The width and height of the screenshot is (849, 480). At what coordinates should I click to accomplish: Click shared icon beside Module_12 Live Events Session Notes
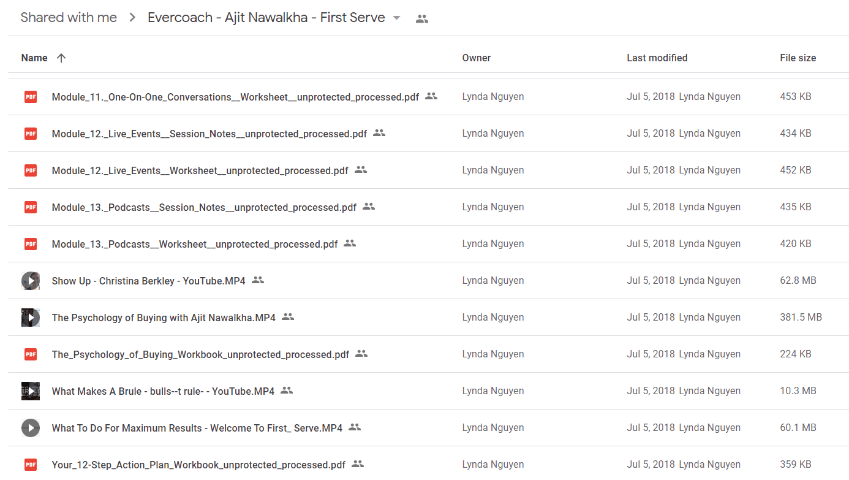click(379, 133)
